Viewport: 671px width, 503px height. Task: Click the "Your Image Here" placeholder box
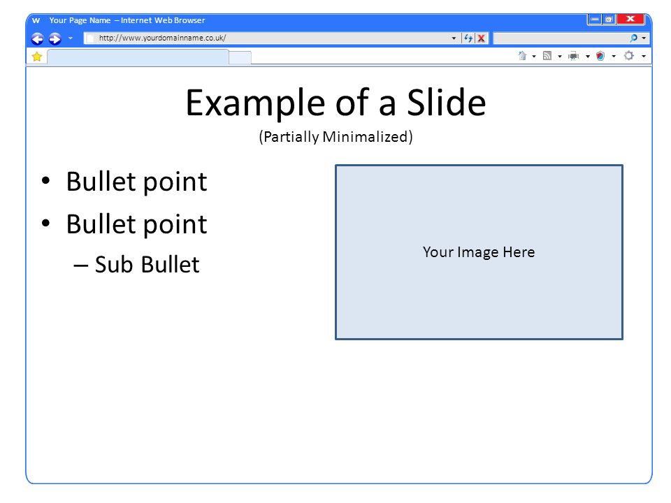coord(479,252)
